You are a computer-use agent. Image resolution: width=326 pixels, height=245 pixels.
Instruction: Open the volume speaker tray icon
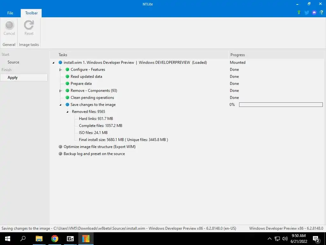coord(285,239)
